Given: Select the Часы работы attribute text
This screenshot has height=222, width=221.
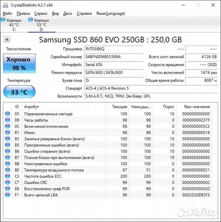Looking at the screenshot, I should [x=36, y=120].
